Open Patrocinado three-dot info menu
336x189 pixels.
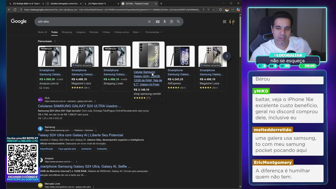click(55, 41)
